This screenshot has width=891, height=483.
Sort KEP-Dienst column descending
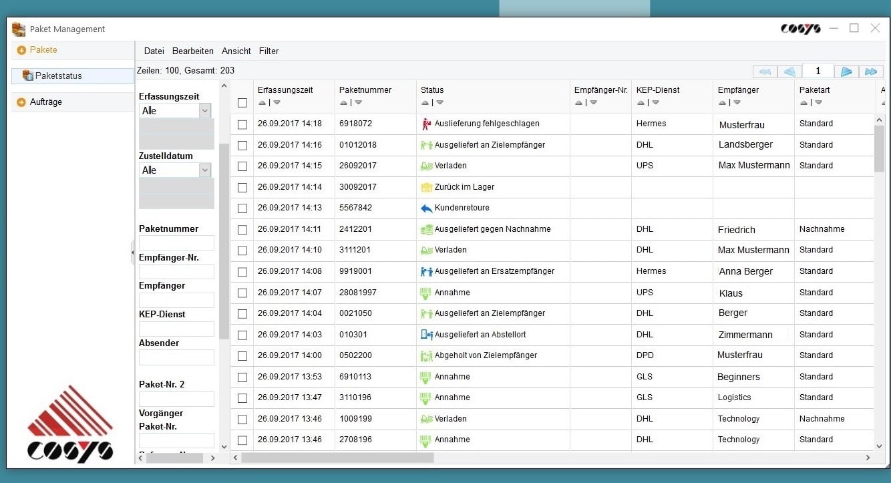pyautogui.click(x=656, y=103)
